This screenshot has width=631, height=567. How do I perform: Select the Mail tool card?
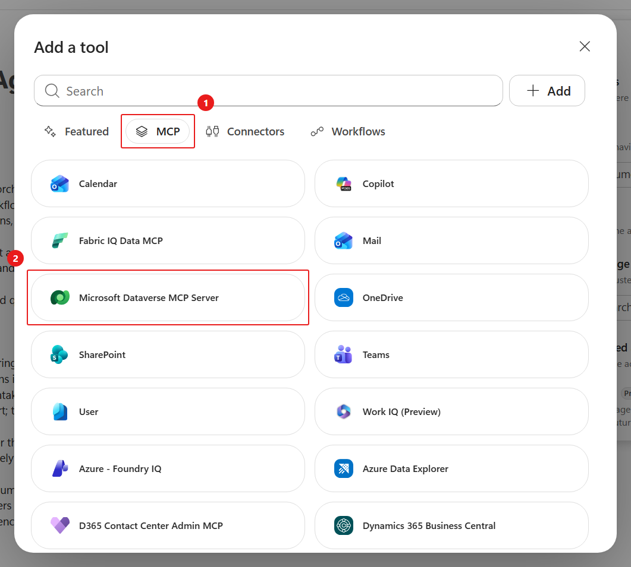[451, 240]
